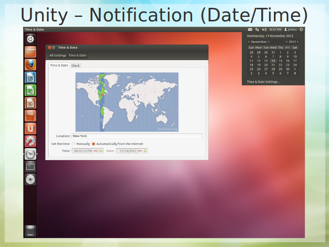Image resolution: width=329 pixels, height=247 pixels.
Task: Select day 31 in the calendar
Action: 273,53
